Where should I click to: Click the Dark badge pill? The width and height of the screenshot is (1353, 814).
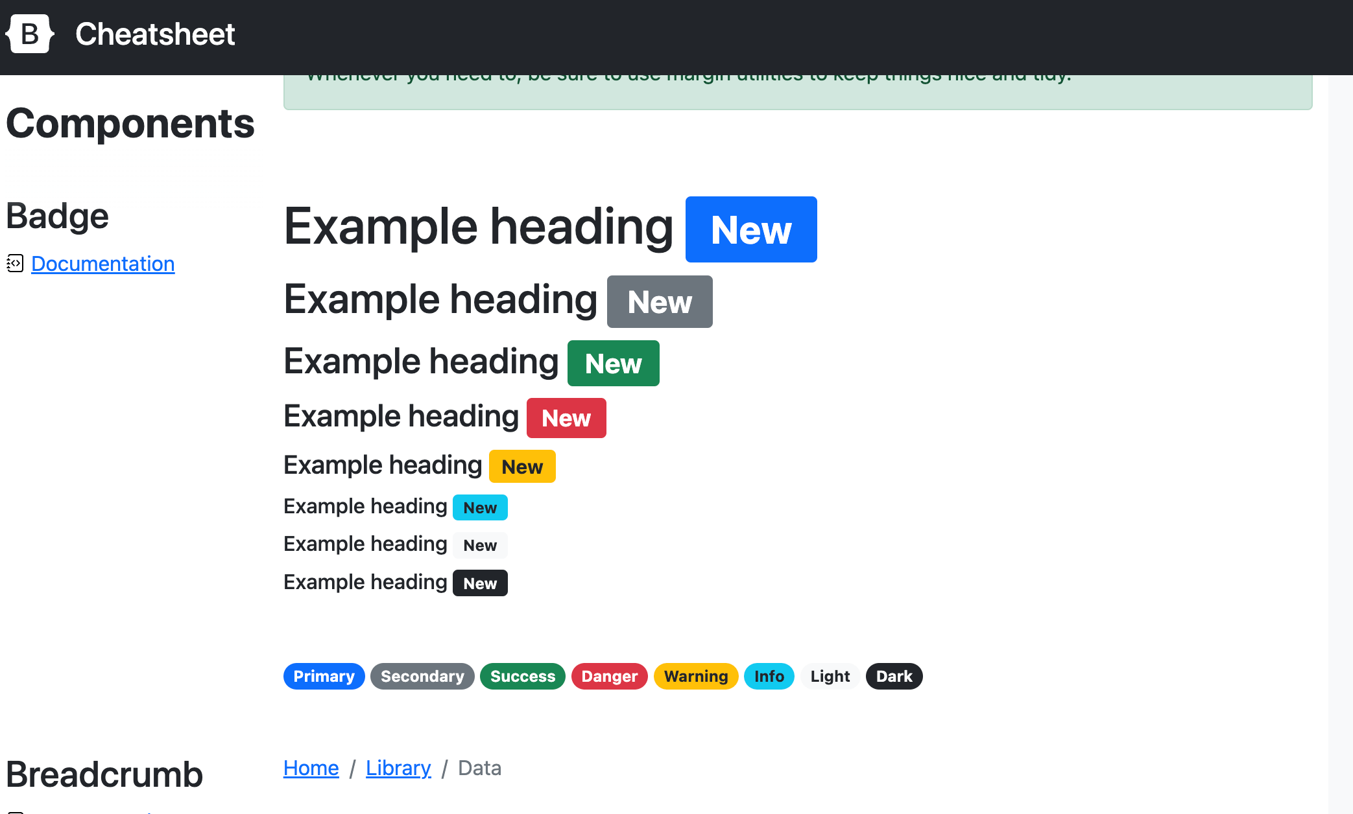click(894, 676)
